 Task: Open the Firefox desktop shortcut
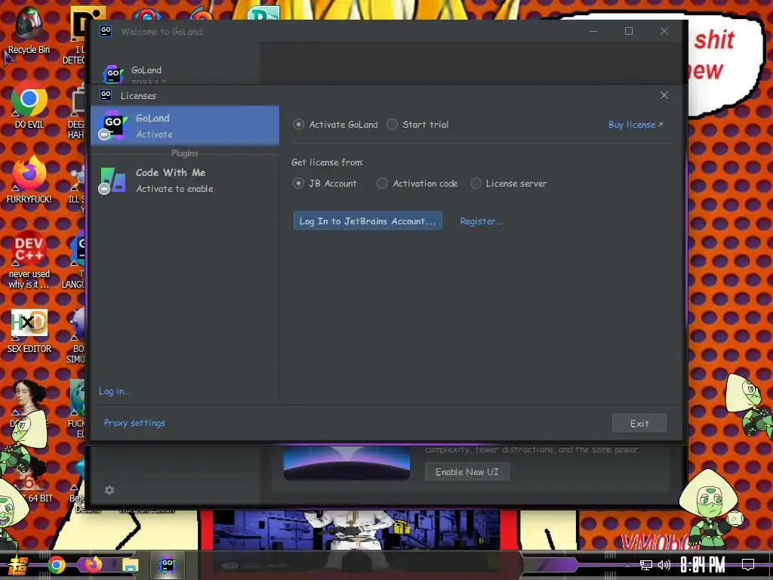pyautogui.click(x=29, y=180)
